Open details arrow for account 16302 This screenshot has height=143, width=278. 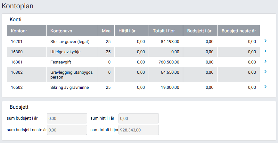266,72
